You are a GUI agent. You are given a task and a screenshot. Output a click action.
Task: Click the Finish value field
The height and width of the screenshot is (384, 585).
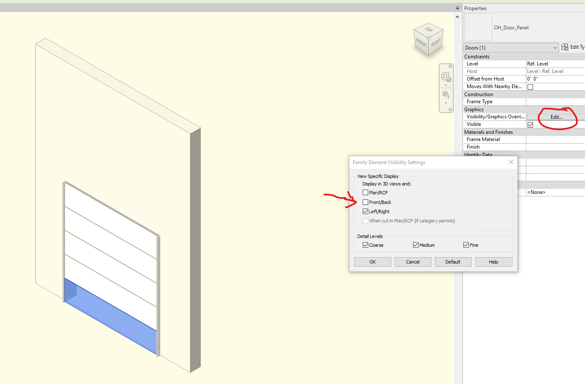[x=556, y=147]
